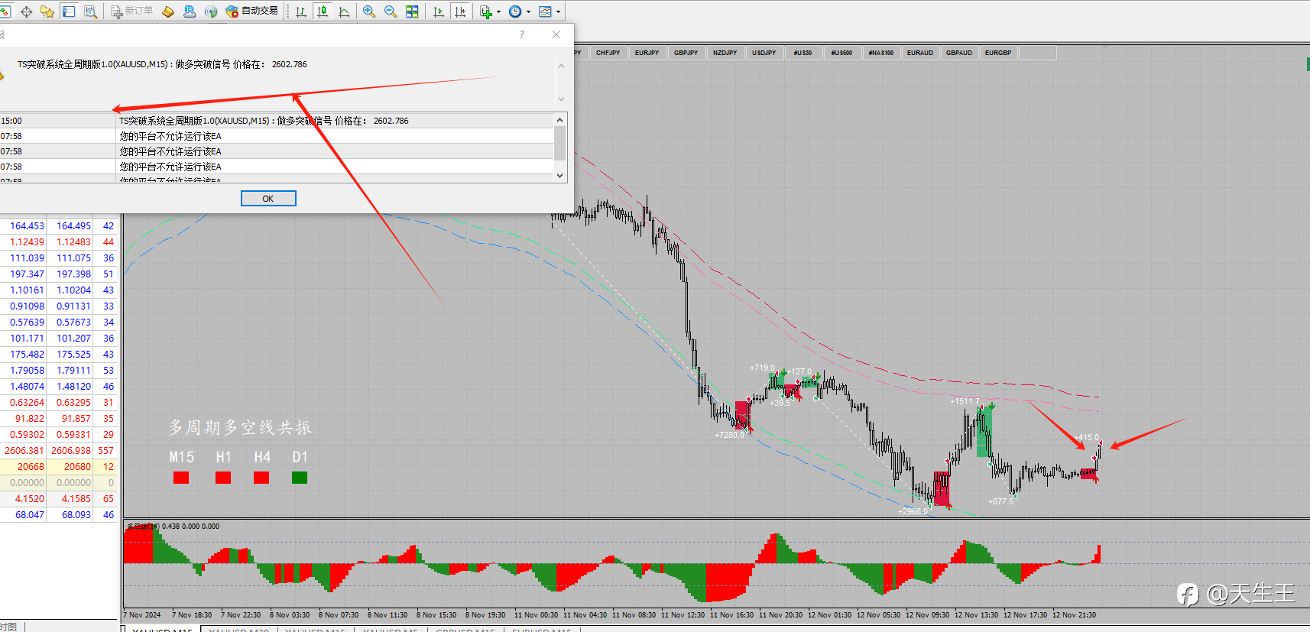
Task: Expand the Indicators list dropdown arrow
Action: click(x=499, y=11)
